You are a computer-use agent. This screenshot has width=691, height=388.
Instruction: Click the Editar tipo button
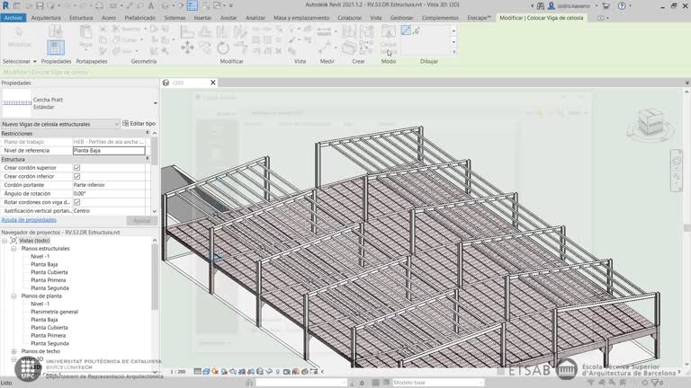(x=139, y=124)
